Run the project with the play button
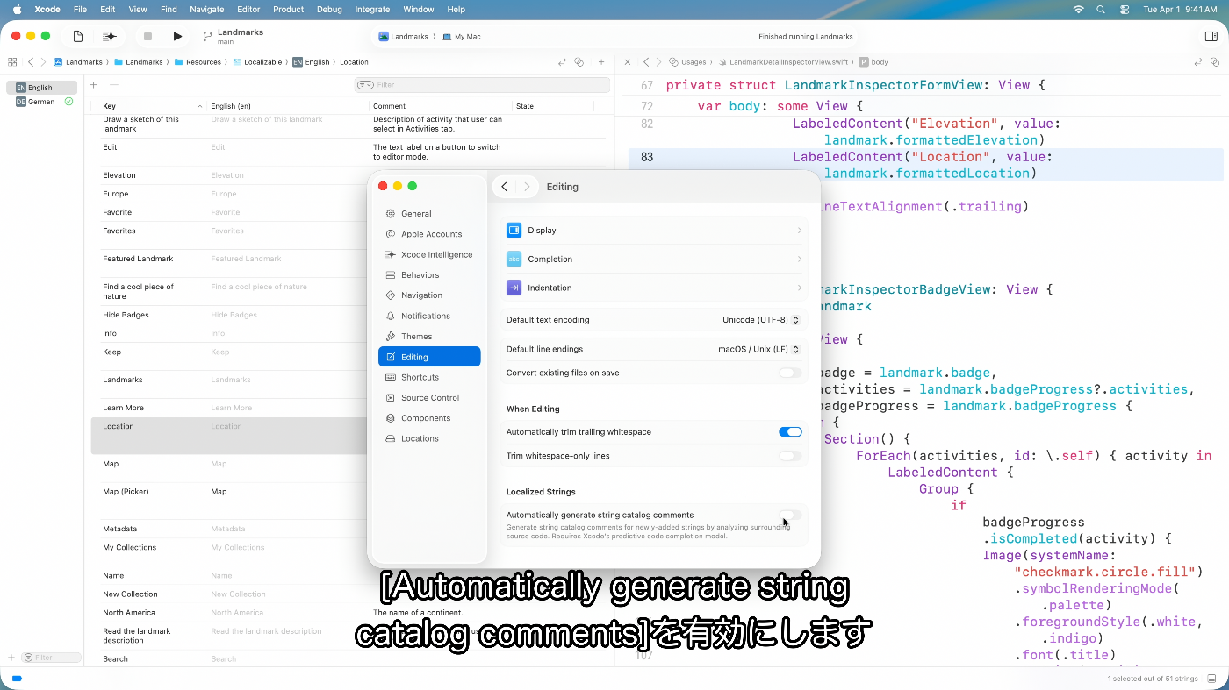 177,36
